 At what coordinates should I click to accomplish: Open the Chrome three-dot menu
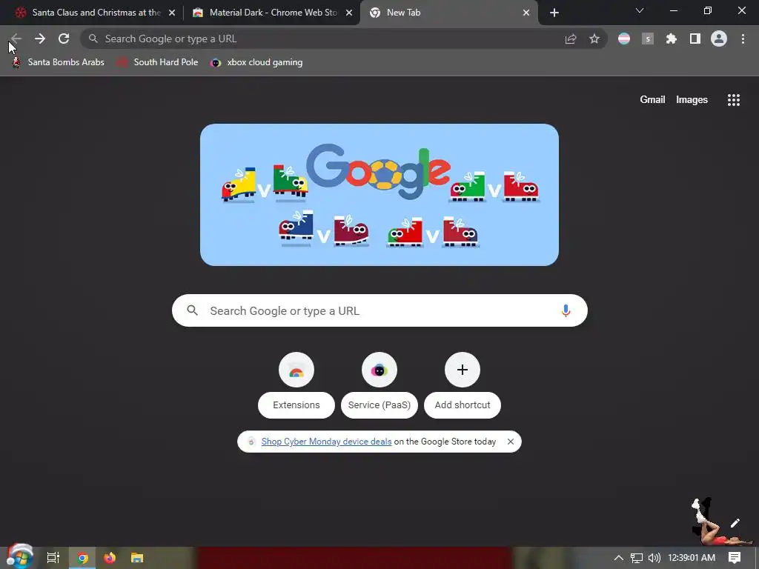click(743, 39)
